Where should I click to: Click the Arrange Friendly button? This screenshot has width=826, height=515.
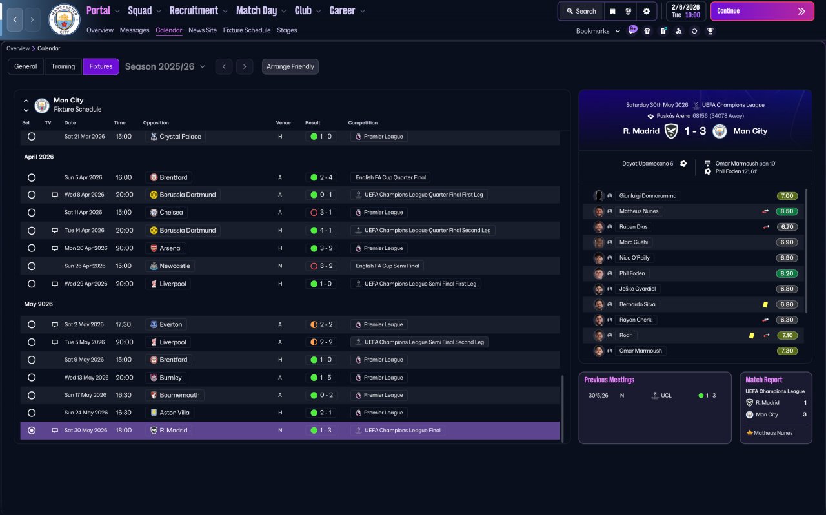pyautogui.click(x=290, y=66)
